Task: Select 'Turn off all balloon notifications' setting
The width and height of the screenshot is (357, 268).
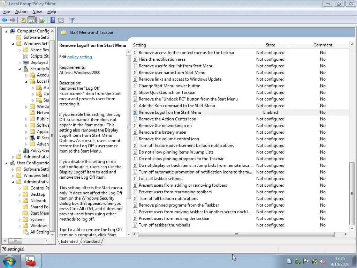Action: [168, 199]
